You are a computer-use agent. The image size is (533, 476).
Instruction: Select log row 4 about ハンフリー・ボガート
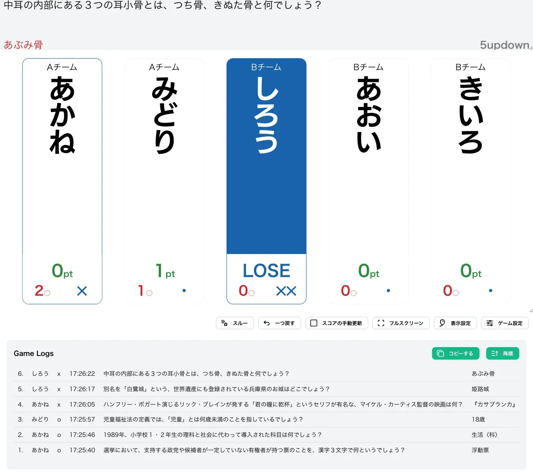[266, 404]
